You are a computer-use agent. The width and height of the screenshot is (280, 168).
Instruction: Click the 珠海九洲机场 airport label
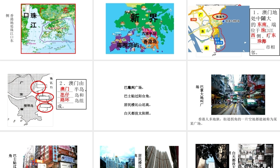pos(232,21)
